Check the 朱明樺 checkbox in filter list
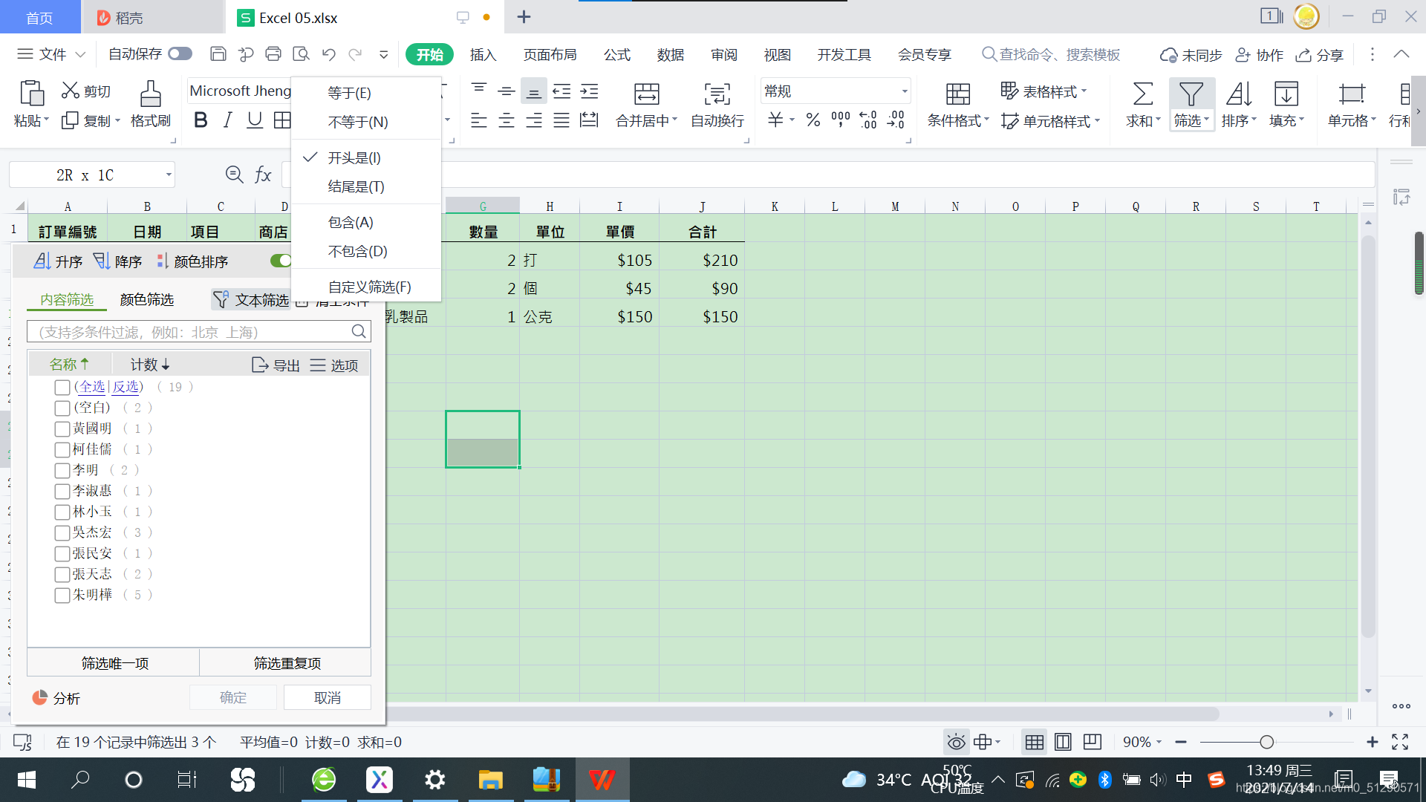This screenshot has width=1426, height=802. point(62,596)
